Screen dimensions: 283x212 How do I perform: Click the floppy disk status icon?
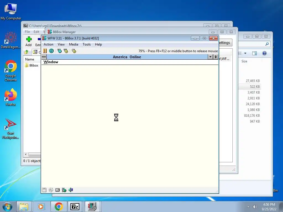click(x=44, y=190)
